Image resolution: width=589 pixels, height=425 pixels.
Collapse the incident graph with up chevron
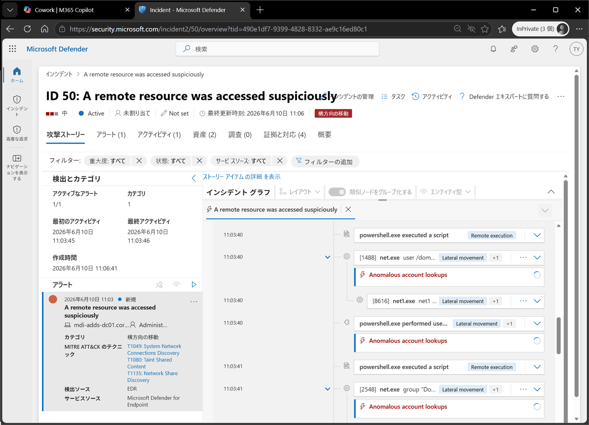pyautogui.click(x=551, y=192)
